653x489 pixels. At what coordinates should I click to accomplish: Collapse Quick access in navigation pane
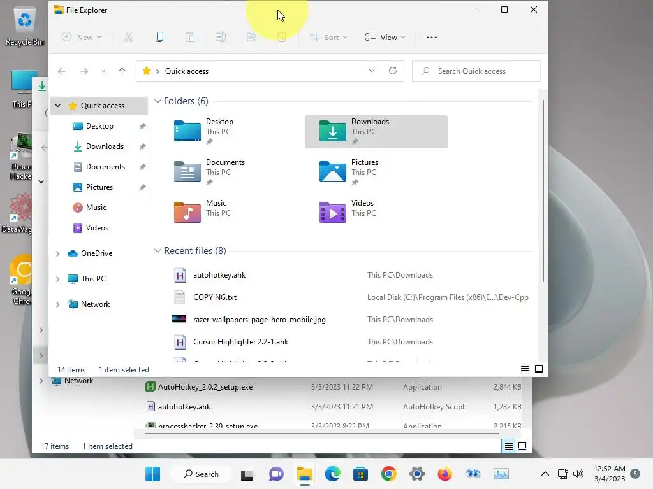(x=58, y=106)
